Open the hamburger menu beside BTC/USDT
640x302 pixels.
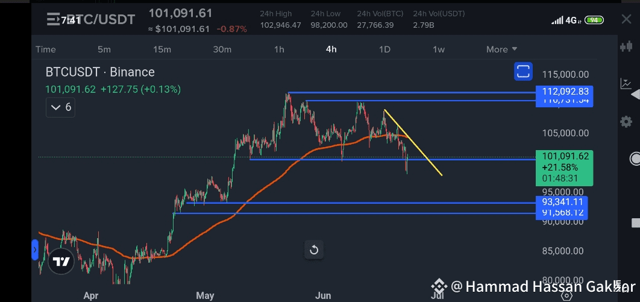(53, 19)
